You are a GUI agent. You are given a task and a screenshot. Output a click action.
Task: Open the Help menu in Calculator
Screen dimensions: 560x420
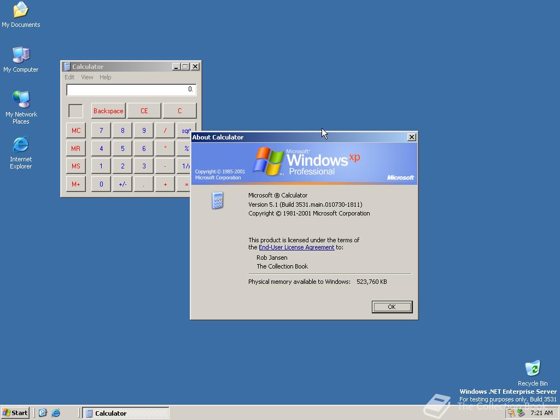pos(105,77)
